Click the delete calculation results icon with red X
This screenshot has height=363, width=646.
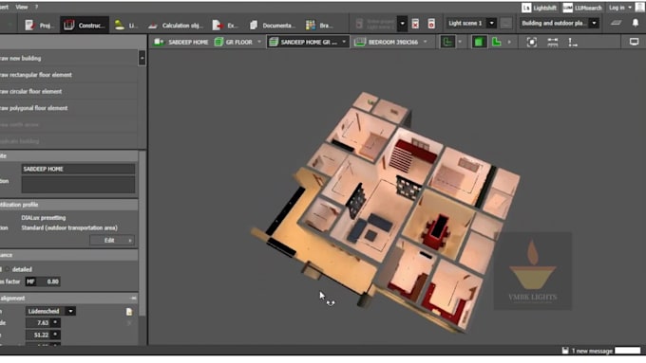click(x=415, y=24)
